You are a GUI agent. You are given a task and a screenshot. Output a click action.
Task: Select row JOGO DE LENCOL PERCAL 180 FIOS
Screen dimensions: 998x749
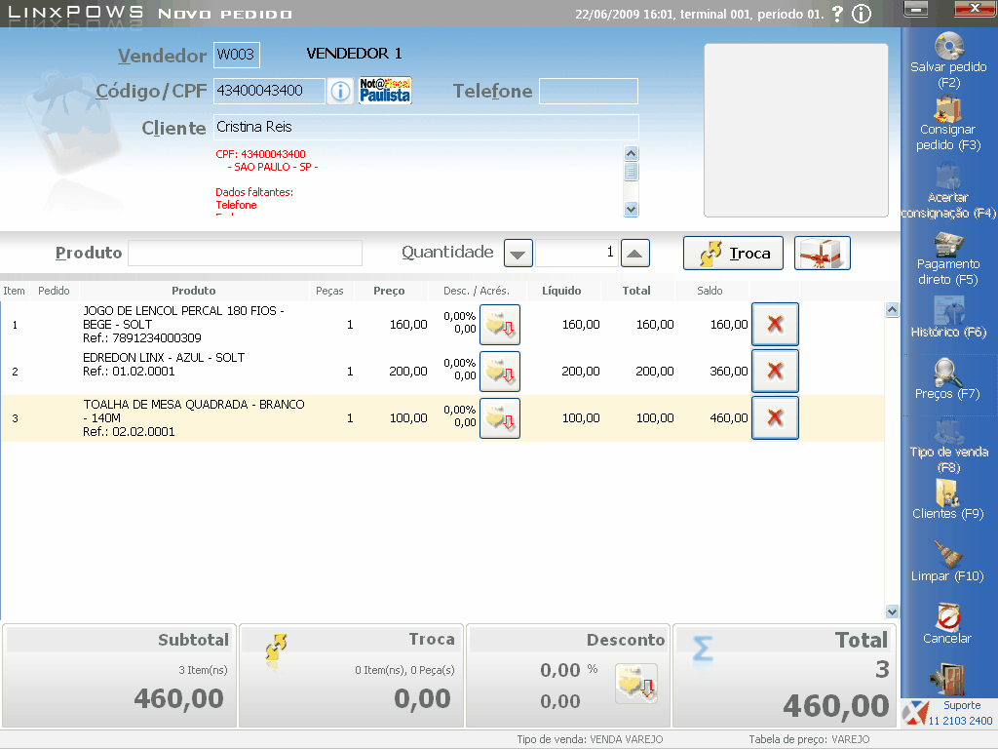click(442, 324)
